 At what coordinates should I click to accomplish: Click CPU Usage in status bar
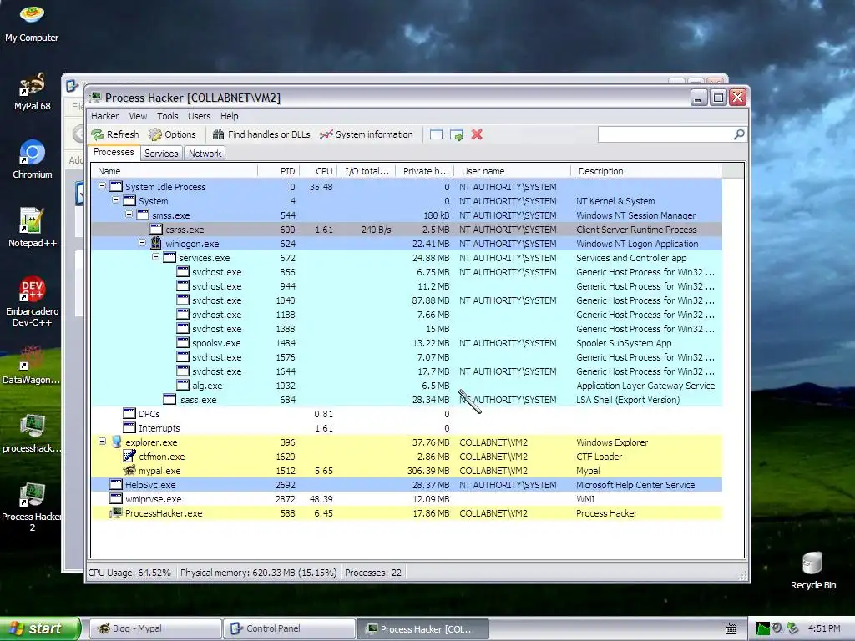[129, 573]
